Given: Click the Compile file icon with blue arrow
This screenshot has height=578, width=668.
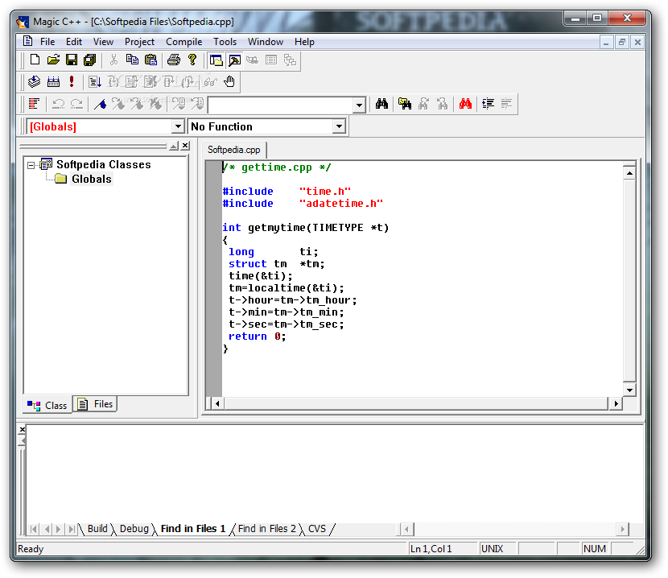Looking at the screenshot, I should tap(34, 81).
